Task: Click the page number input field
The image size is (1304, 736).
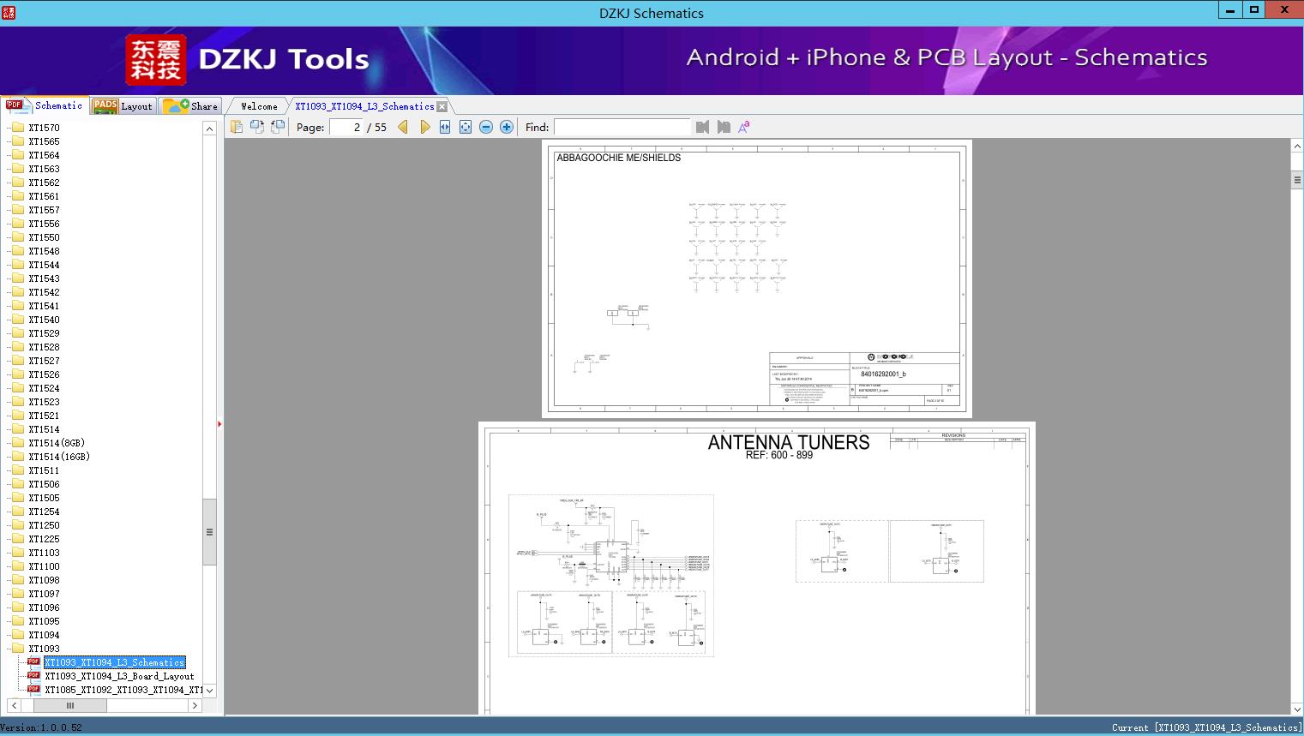Action: pos(346,127)
